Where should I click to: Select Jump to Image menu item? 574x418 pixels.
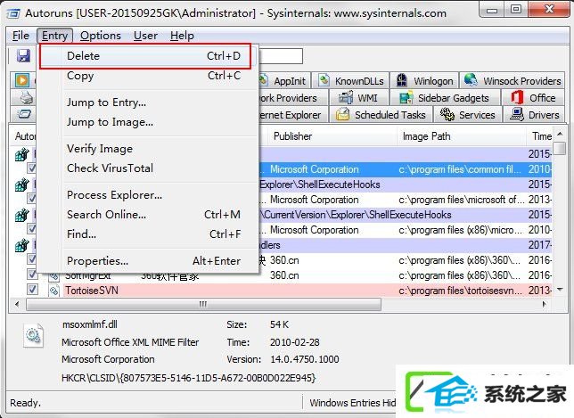coord(148,122)
